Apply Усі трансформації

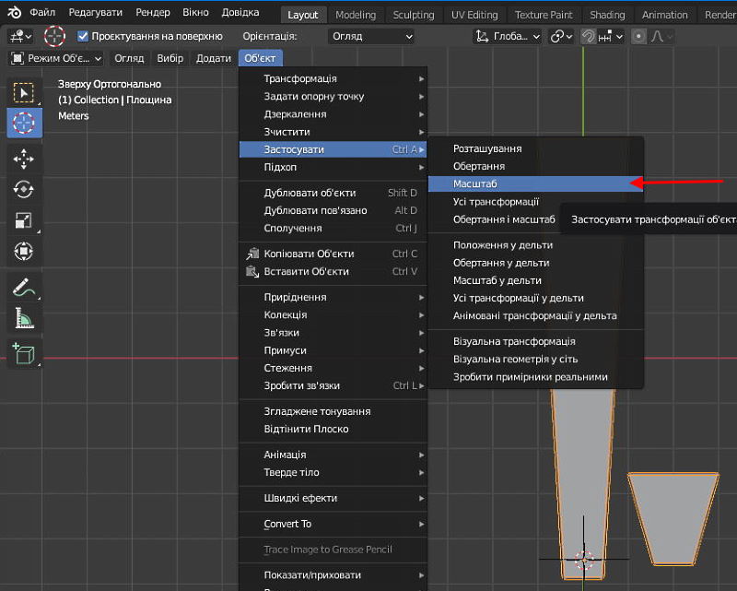(x=536, y=202)
